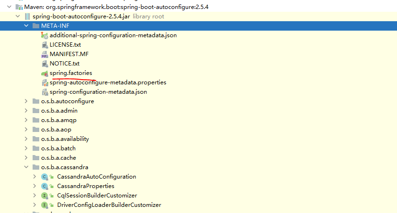Viewport: 397px width, 213px height.
Task: Select the DriverConfigLoaderBuilderCustomizer interface
Action: click(x=109, y=205)
